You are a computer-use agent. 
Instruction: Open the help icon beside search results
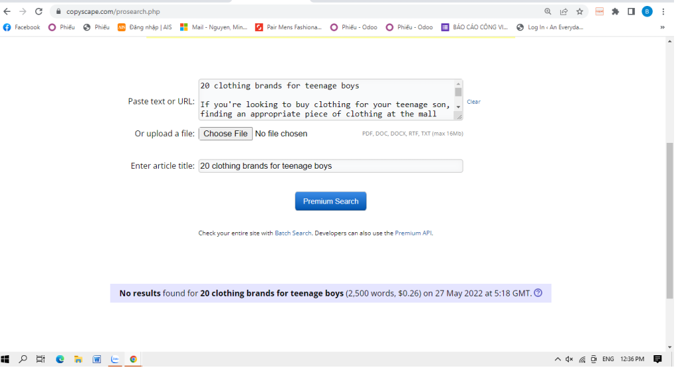[538, 293]
